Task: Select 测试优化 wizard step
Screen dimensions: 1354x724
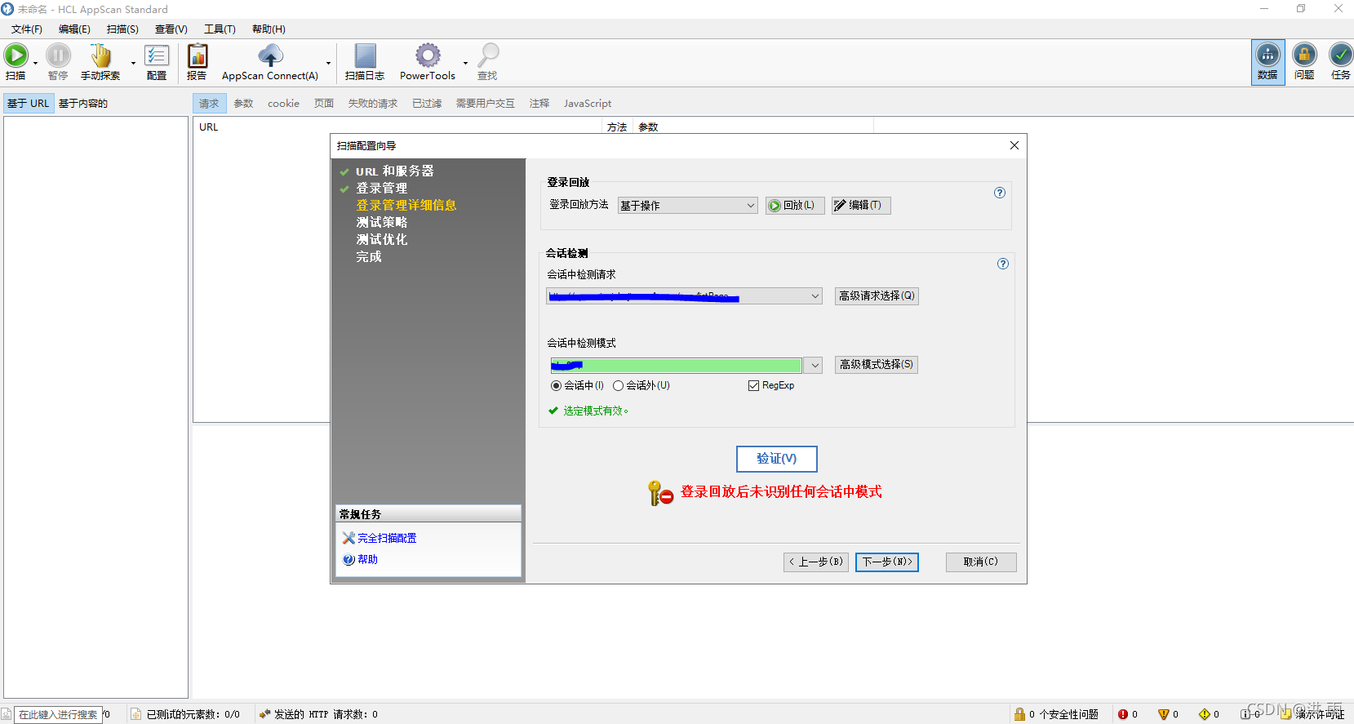Action: click(x=381, y=240)
